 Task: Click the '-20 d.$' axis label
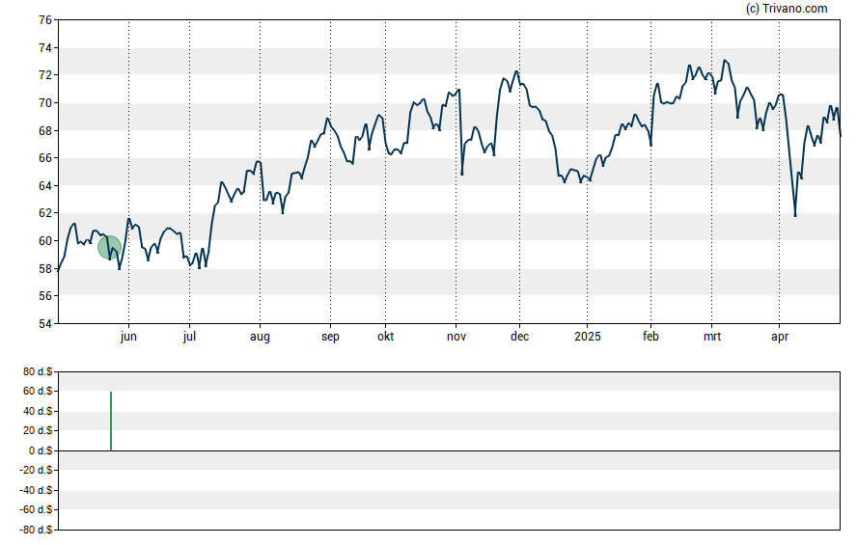(36, 470)
